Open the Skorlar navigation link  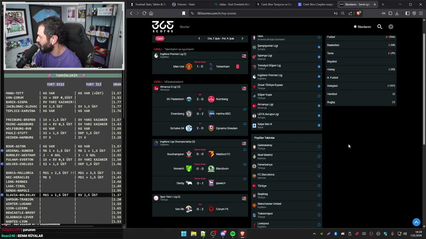pos(184,27)
